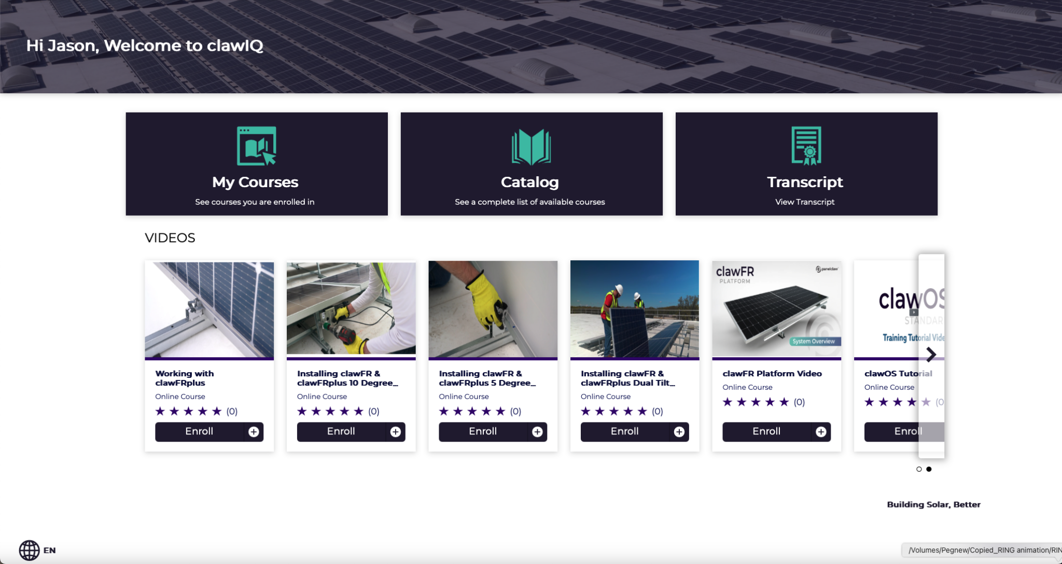Click the globe language icon
This screenshot has width=1062, height=564.
point(29,550)
